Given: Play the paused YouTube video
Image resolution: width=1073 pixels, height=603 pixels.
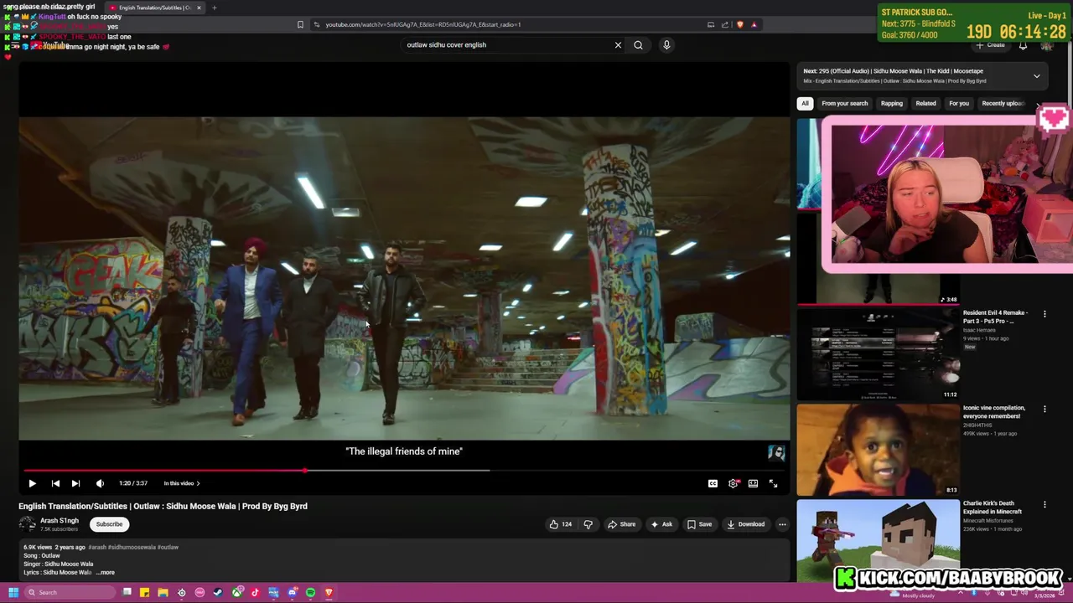Looking at the screenshot, I should point(32,483).
